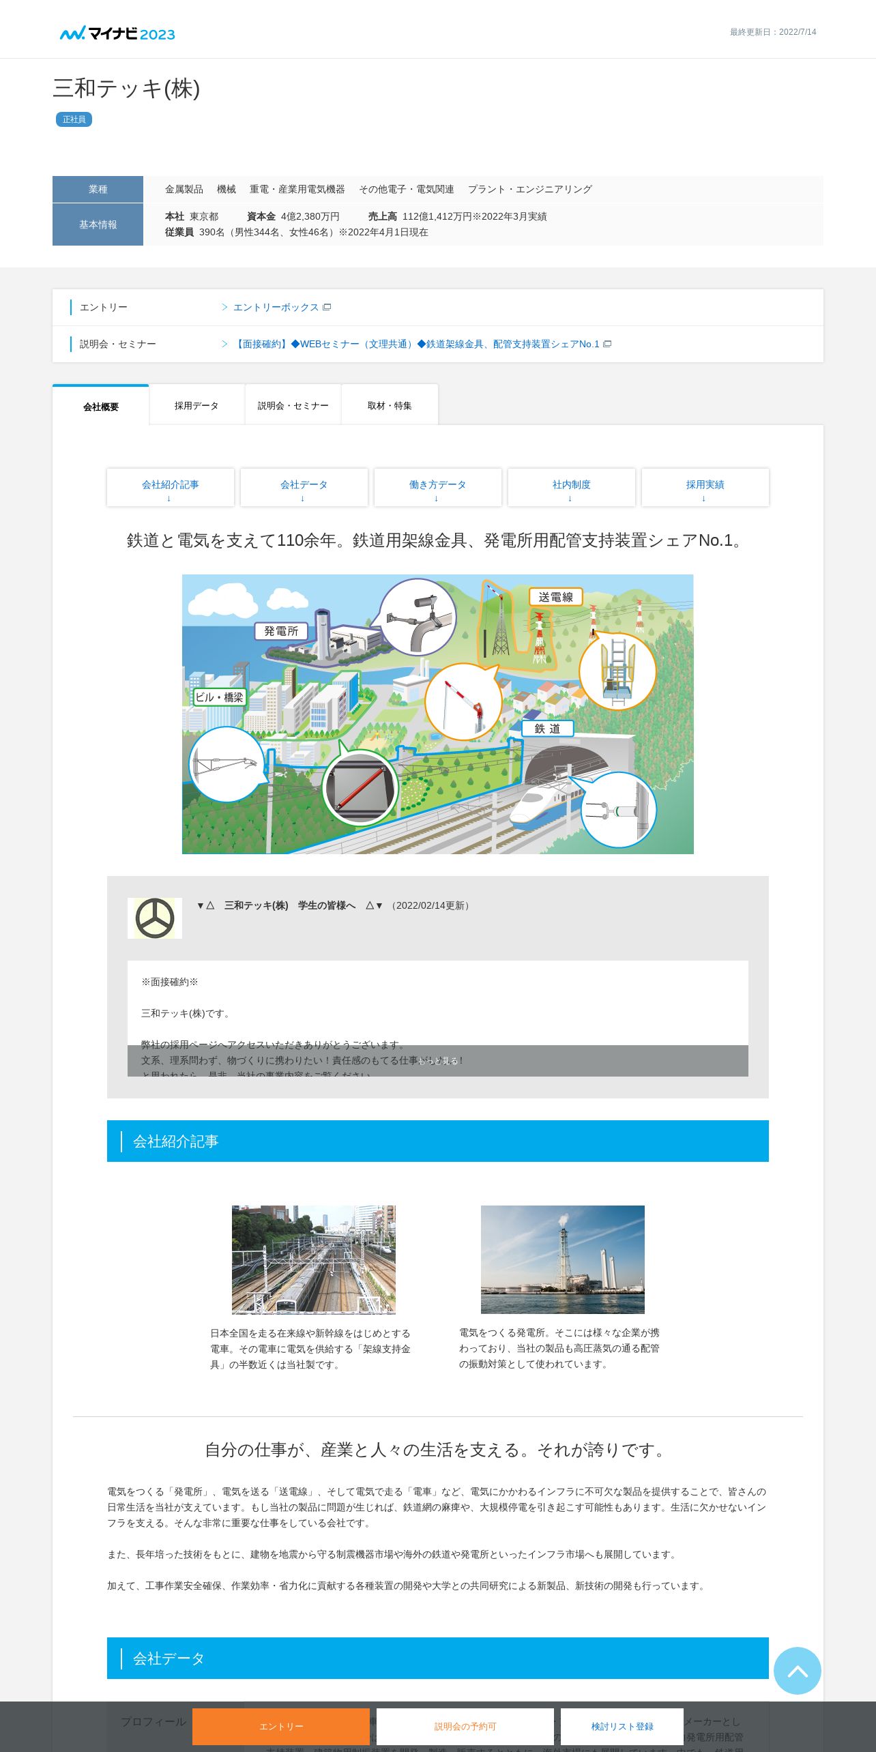The width and height of the screenshot is (876, 1752).
Task: Click the external link icon after WEBセミナー link
Action: click(x=607, y=344)
